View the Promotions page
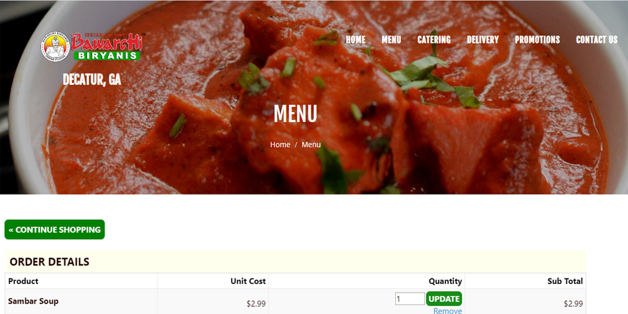This screenshot has height=314, width=628. (x=537, y=40)
